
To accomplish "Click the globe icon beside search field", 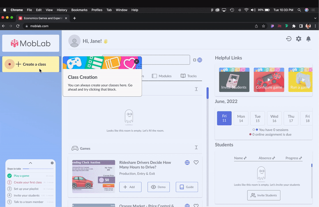I will click(x=200, y=60).
